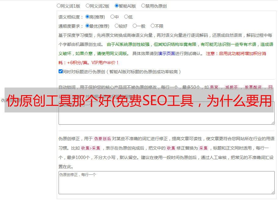Select the 同义词2版 radio option
Image resolution: width=278 pixels, height=200 pixels.
coord(88,6)
